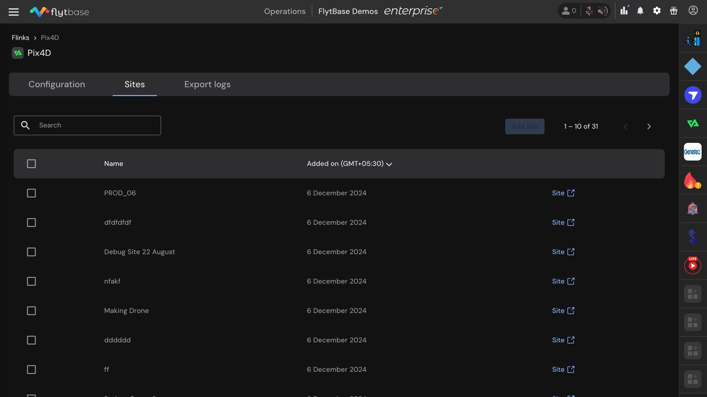
Task: Switch to the Configuration tab
Action: pos(57,84)
